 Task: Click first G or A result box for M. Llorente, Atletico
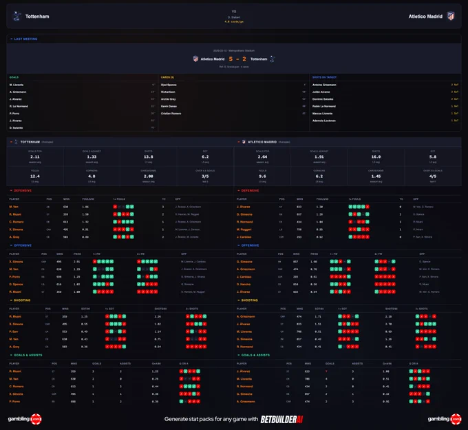pyautogui.click(x=411, y=378)
